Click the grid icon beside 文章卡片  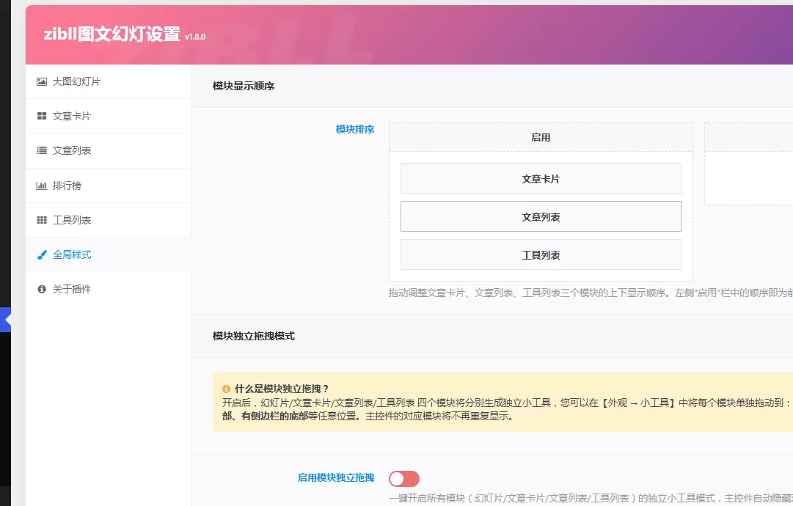point(42,116)
